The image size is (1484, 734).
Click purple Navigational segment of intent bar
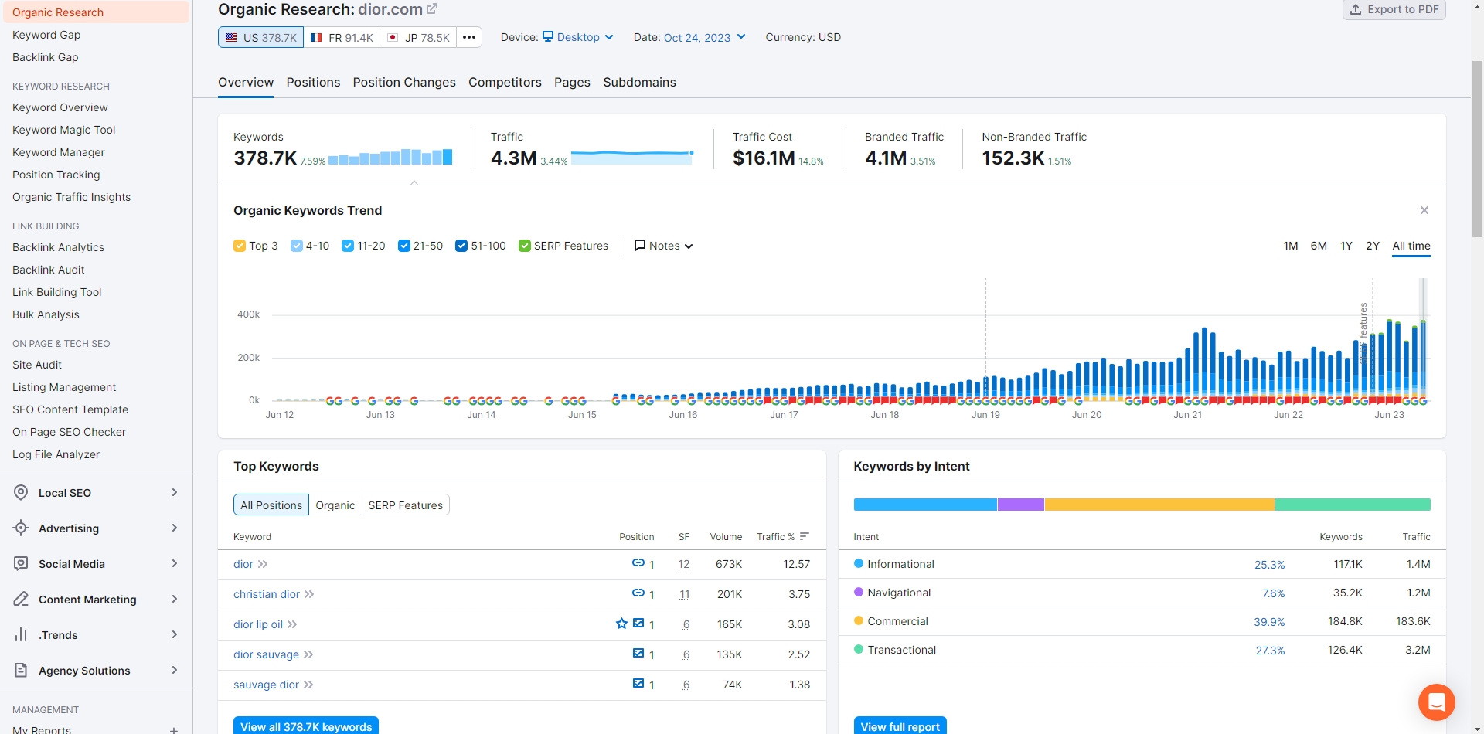point(1021,505)
